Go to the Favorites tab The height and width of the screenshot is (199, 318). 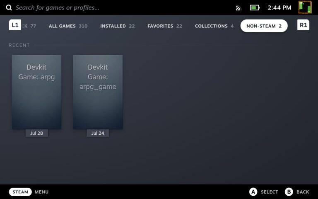pyautogui.click(x=164, y=26)
